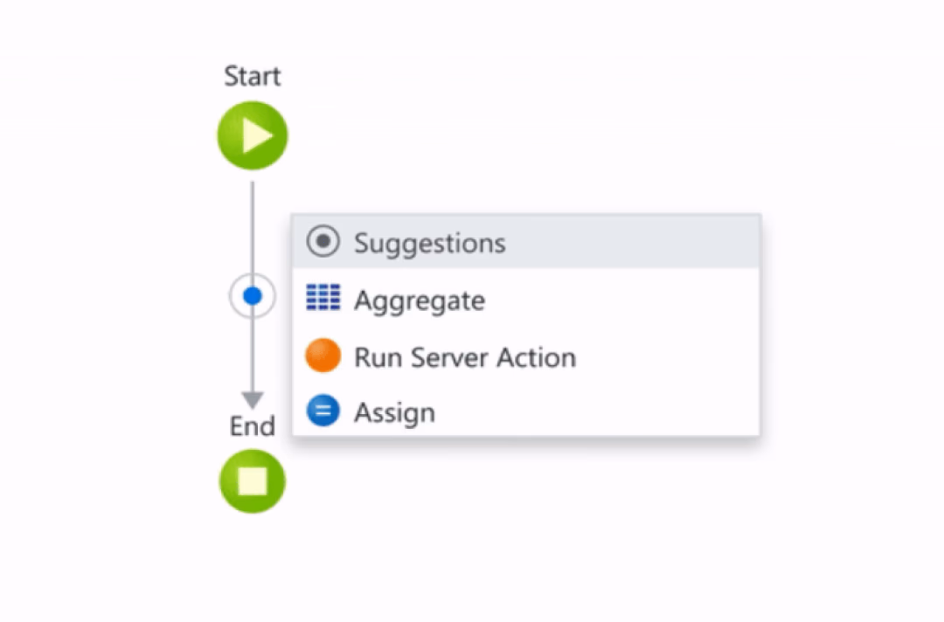Choose Aggregate from the context menu
944x622 pixels.
(420, 300)
